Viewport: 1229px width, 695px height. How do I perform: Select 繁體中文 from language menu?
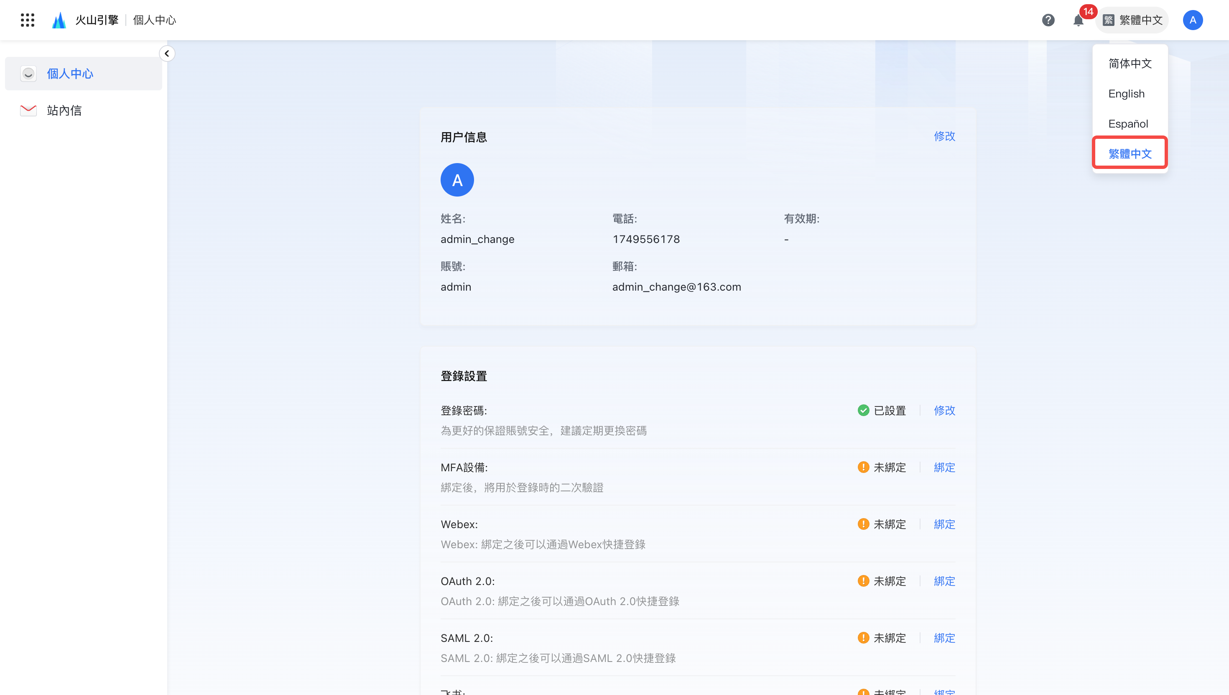tap(1130, 154)
